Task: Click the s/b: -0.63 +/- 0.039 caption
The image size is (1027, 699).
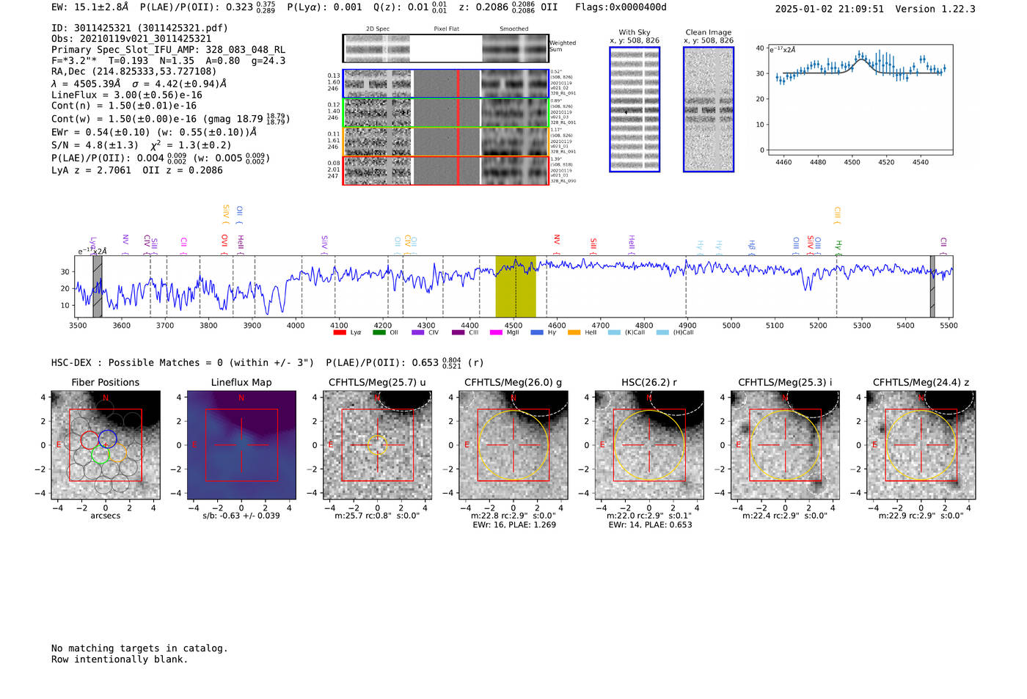Action: [241, 516]
